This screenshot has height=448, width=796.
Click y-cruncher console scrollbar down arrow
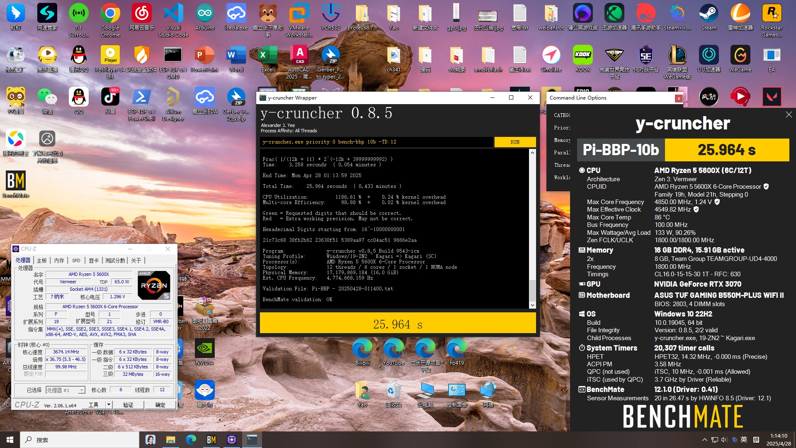pos(532,305)
